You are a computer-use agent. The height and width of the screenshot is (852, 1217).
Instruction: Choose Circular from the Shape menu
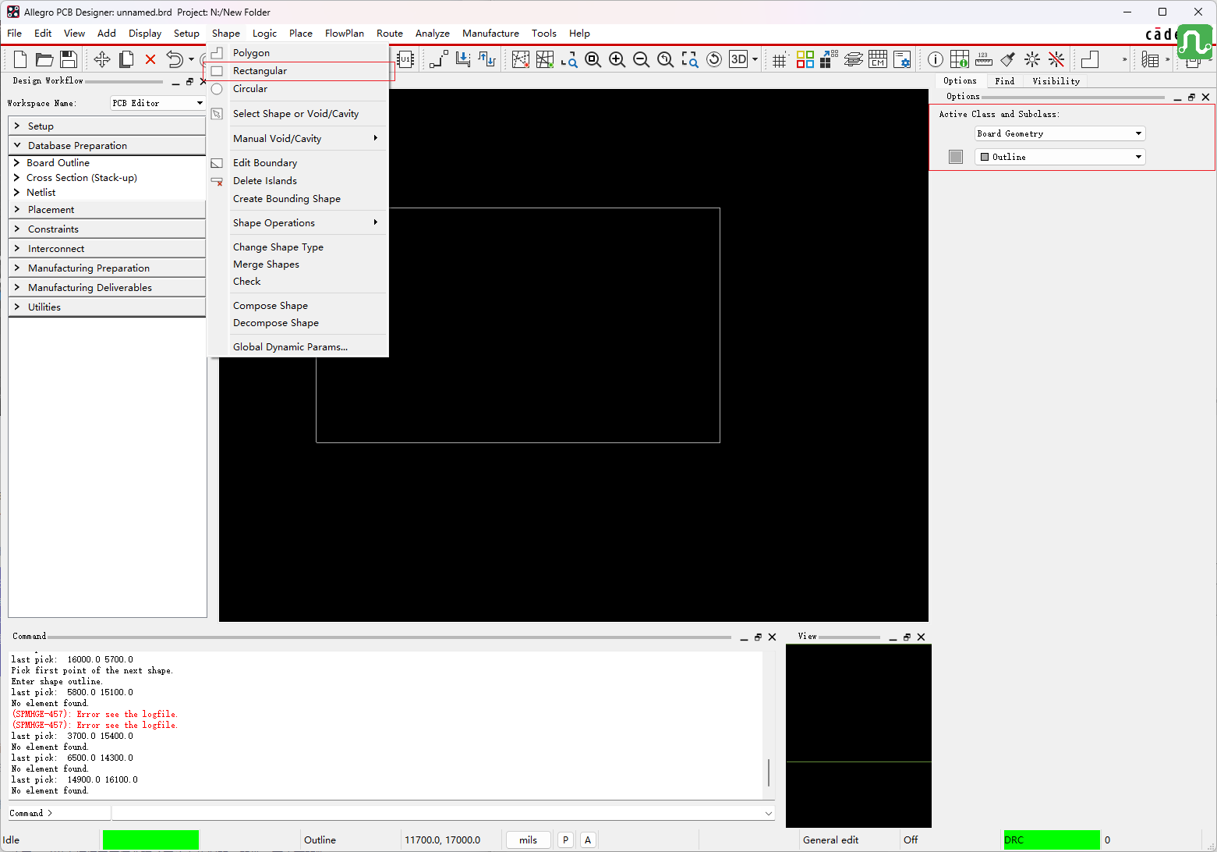(298, 89)
